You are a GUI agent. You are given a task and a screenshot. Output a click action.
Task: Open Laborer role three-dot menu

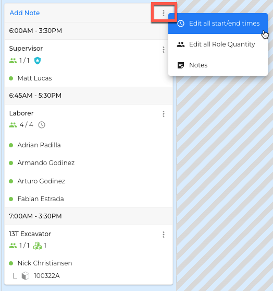[164, 114]
